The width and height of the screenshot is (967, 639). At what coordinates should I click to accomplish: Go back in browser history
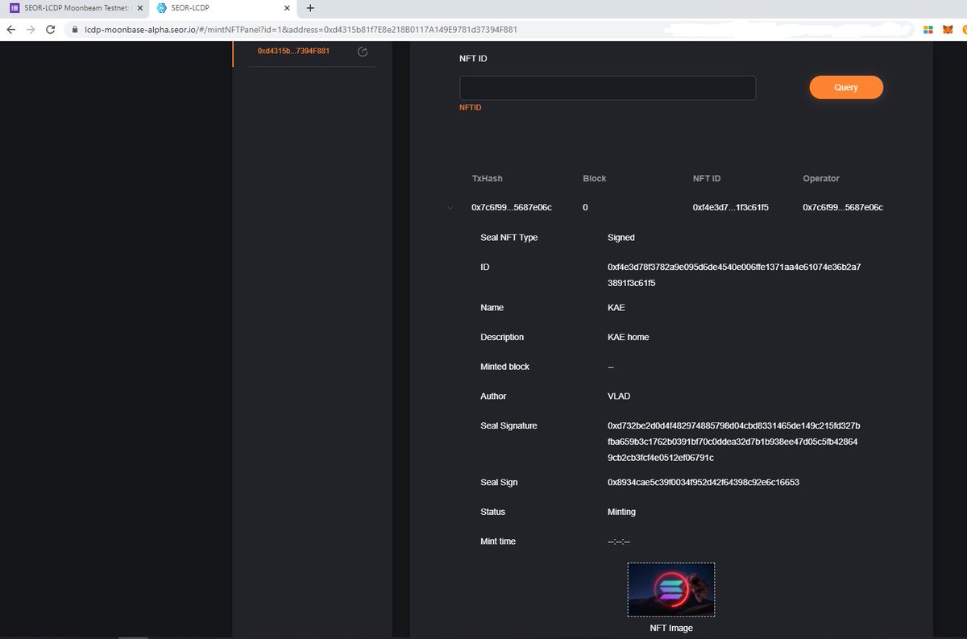click(10, 29)
